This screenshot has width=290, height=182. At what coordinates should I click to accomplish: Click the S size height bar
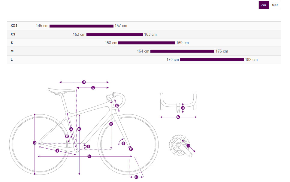pyautogui.click(x=147, y=43)
